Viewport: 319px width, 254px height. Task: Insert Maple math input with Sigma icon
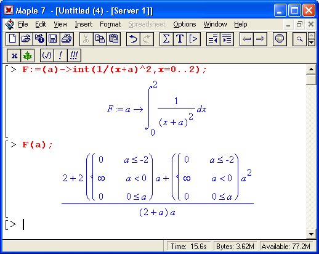coord(166,39)
